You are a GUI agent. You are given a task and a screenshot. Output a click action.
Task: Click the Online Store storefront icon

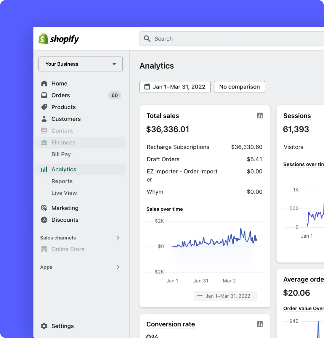[x=44, y=249]
